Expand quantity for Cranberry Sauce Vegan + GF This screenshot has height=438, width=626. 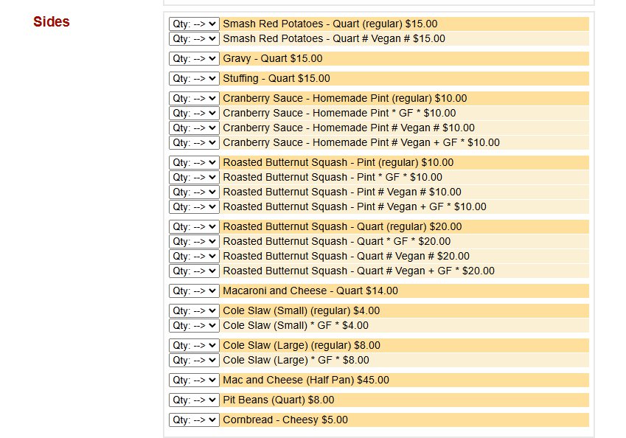click(194, 142)
